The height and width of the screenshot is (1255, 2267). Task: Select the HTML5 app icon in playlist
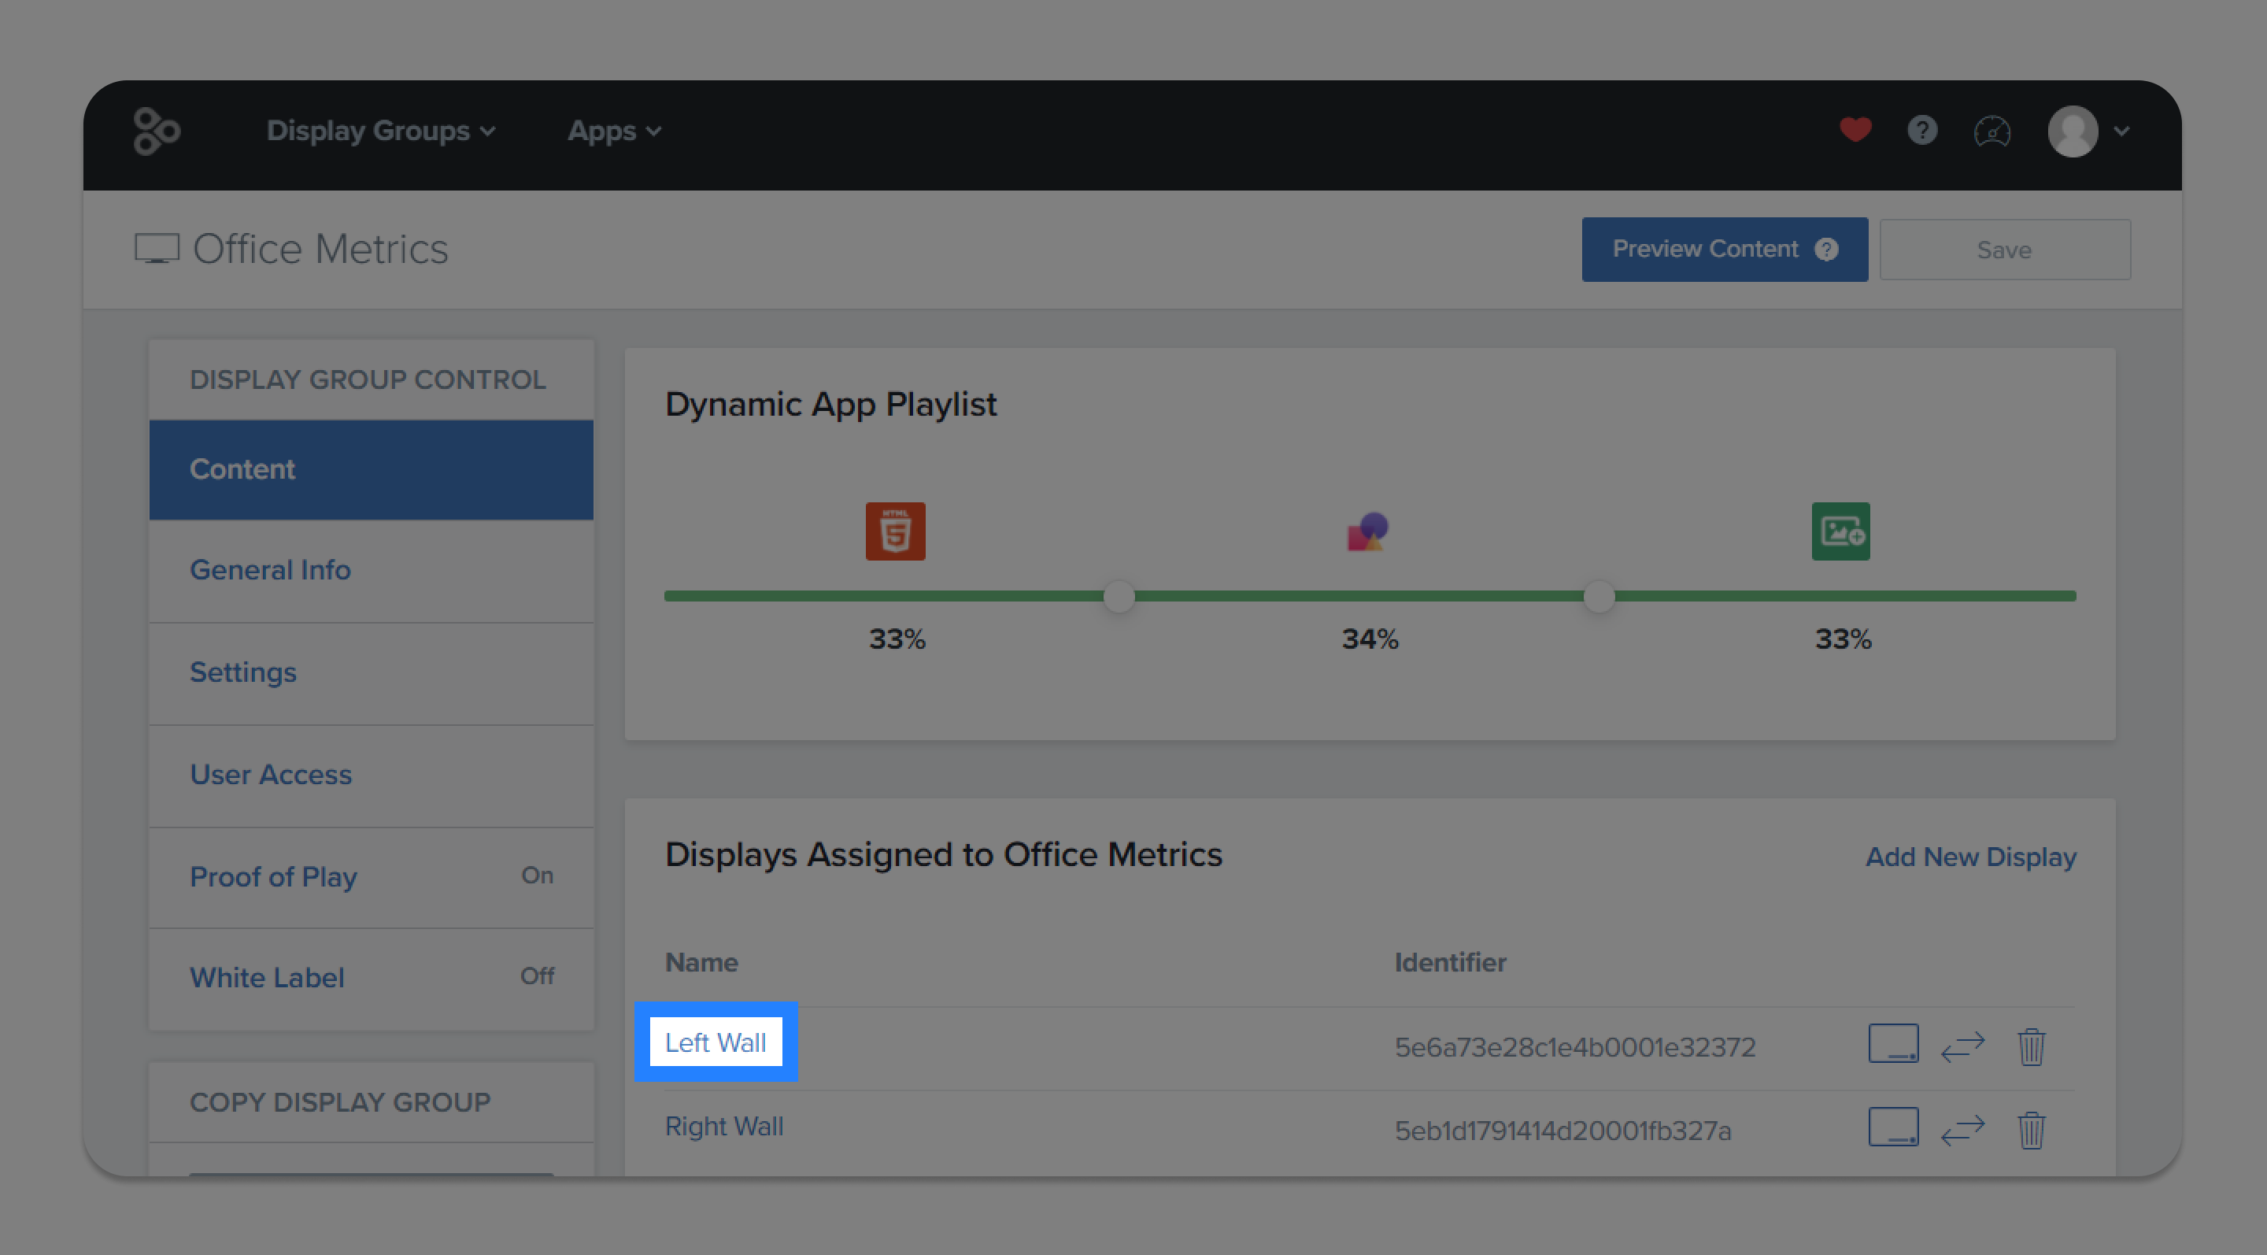895,531
